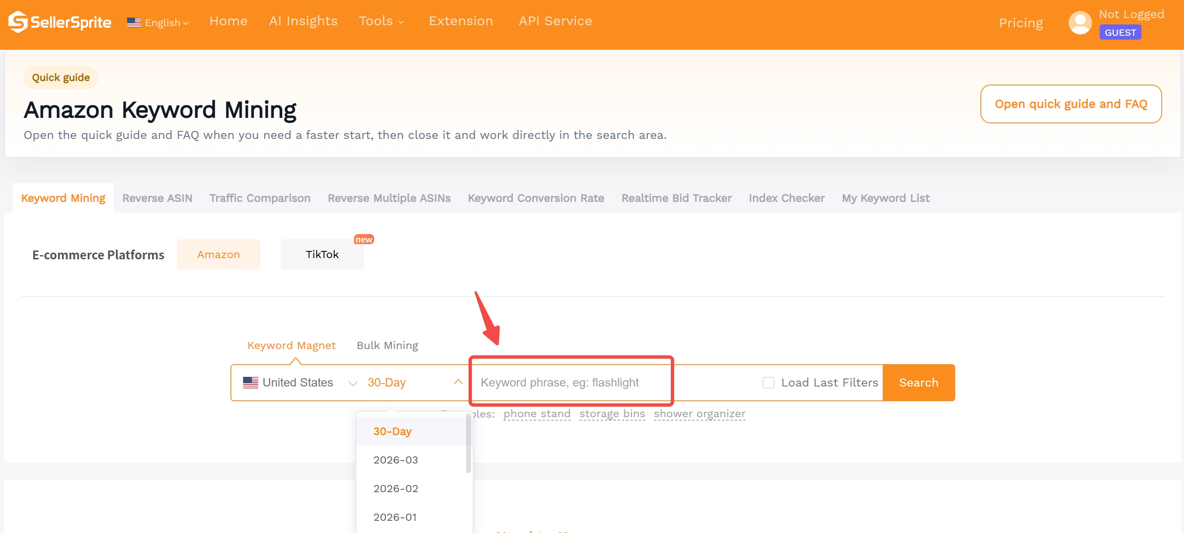
Task: Open the Bulk Mining tab
Action: click(387, 345)
